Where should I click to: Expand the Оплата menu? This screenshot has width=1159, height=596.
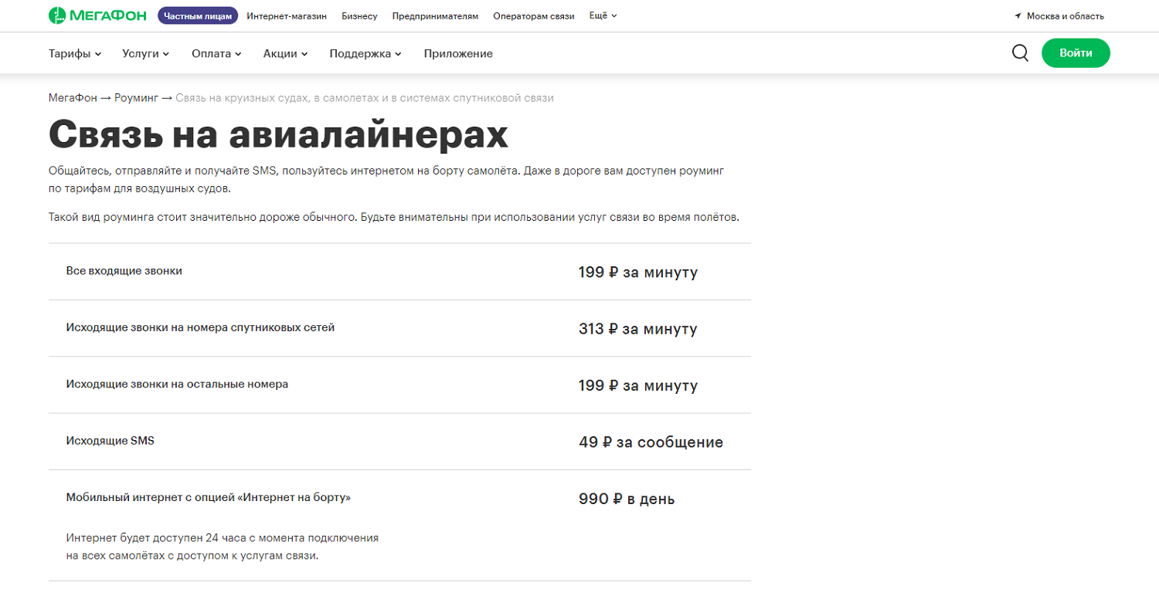click(x=216, y=53)
